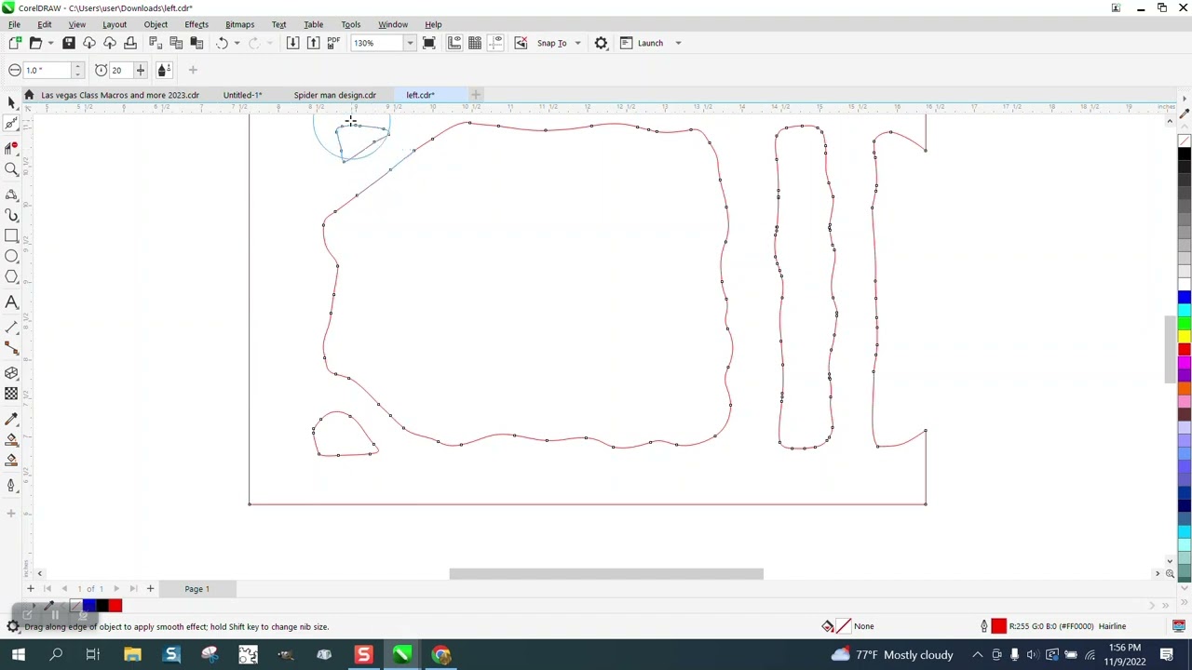Open the zoom level dropdown
Image resolution: width=1192 pixels, height=670 pixels.
click(410, 43)
